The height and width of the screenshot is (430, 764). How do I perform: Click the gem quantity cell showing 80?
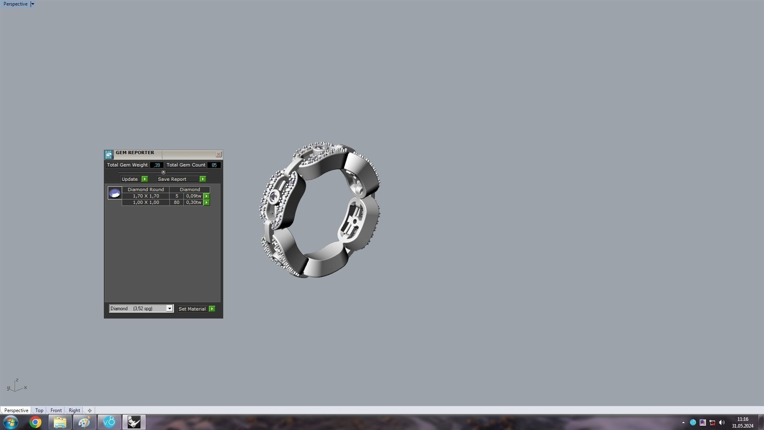click(177, 202)
